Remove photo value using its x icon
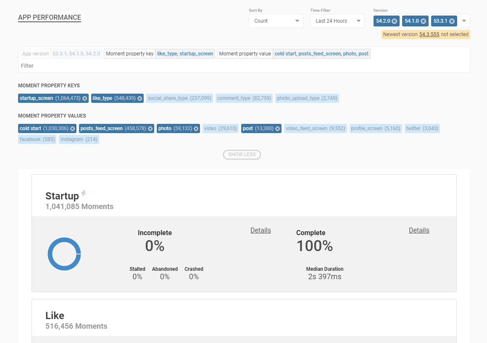This screenshot has width=487, height=343. [x=196, y=128]
